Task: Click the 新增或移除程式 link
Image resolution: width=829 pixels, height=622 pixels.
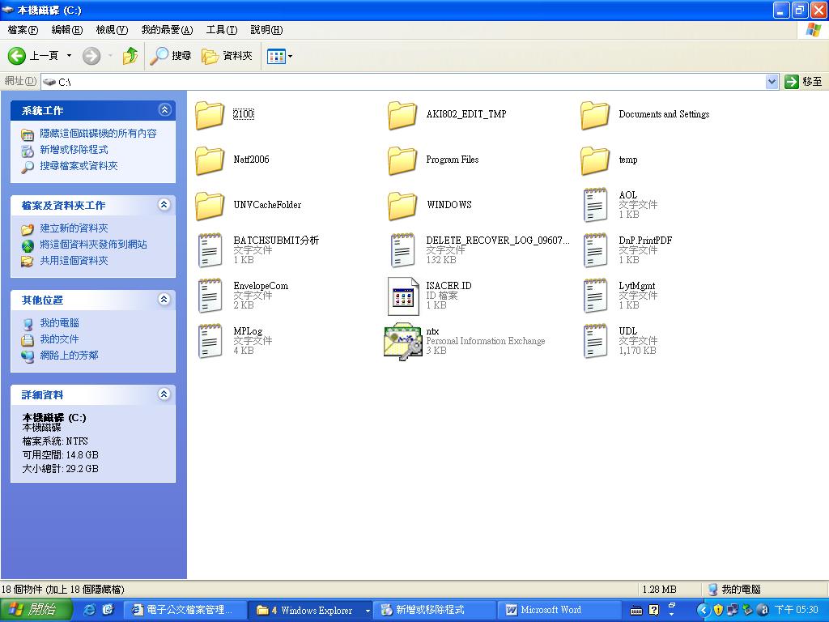Action: 74,150
